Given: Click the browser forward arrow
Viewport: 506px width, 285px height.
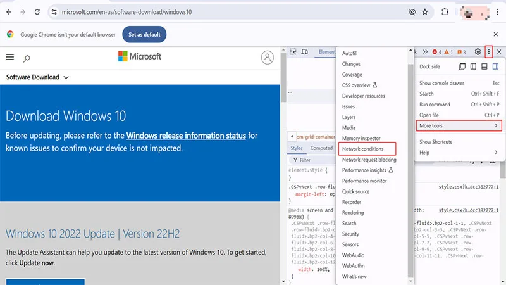Looking at the screenshot, I should 23,12.
